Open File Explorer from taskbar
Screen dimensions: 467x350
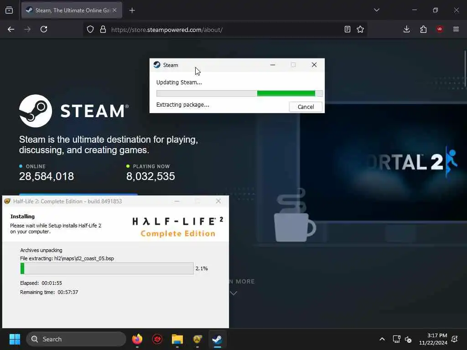[177, 339]
